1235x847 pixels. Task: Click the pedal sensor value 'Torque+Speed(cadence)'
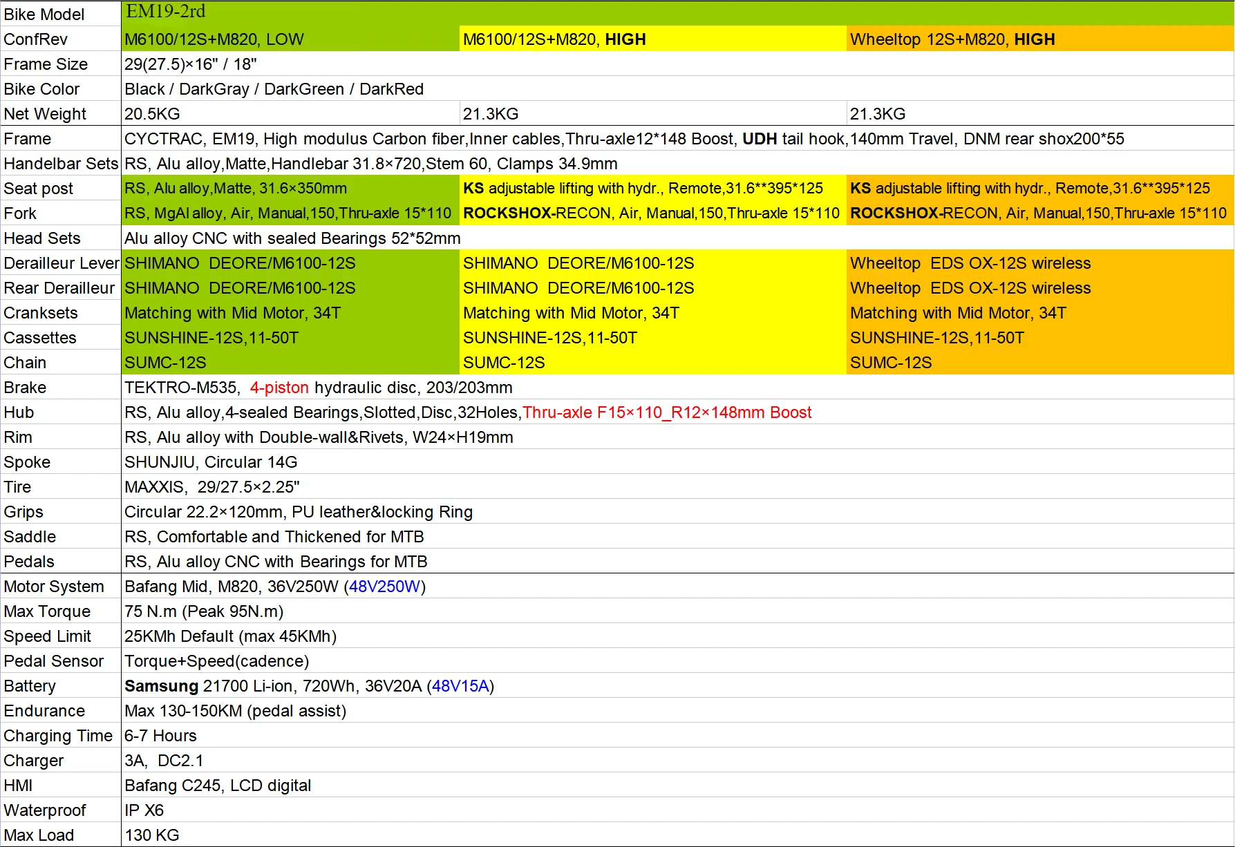216,661
